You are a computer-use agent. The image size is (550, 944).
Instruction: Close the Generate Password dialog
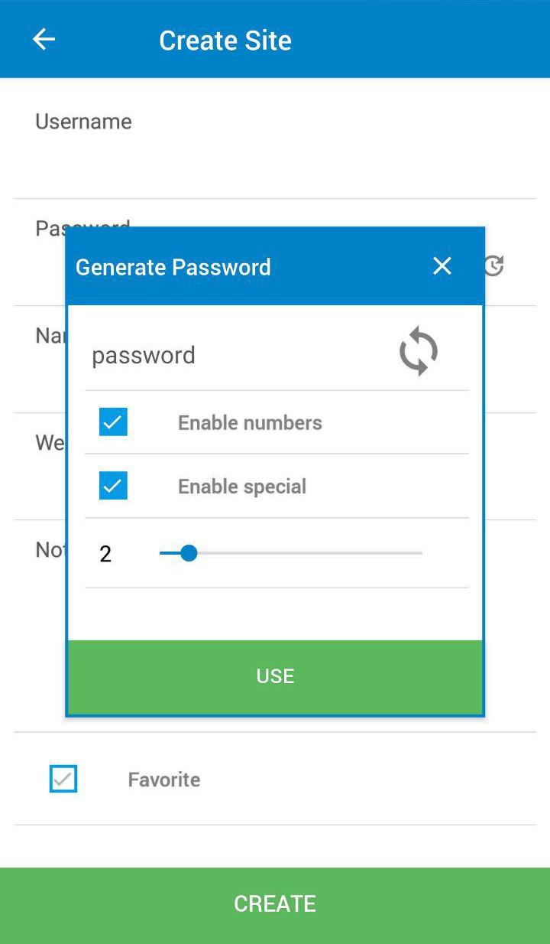point(442,265)
